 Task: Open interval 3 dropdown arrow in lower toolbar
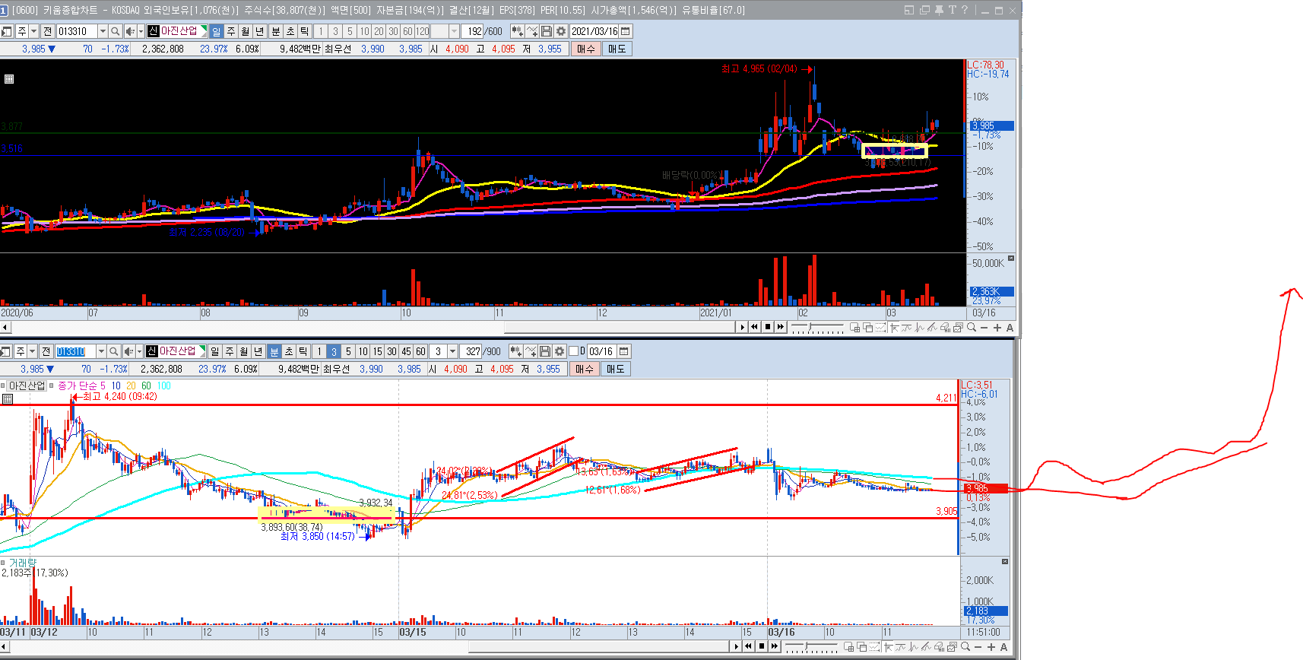452,351
